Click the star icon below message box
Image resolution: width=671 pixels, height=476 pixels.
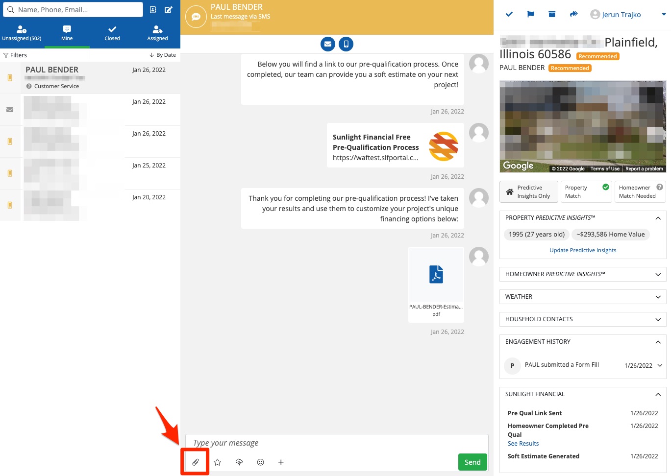click(218, 462)
